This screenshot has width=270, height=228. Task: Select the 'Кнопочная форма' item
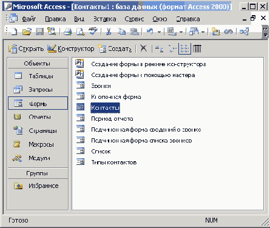click(116, 97)
